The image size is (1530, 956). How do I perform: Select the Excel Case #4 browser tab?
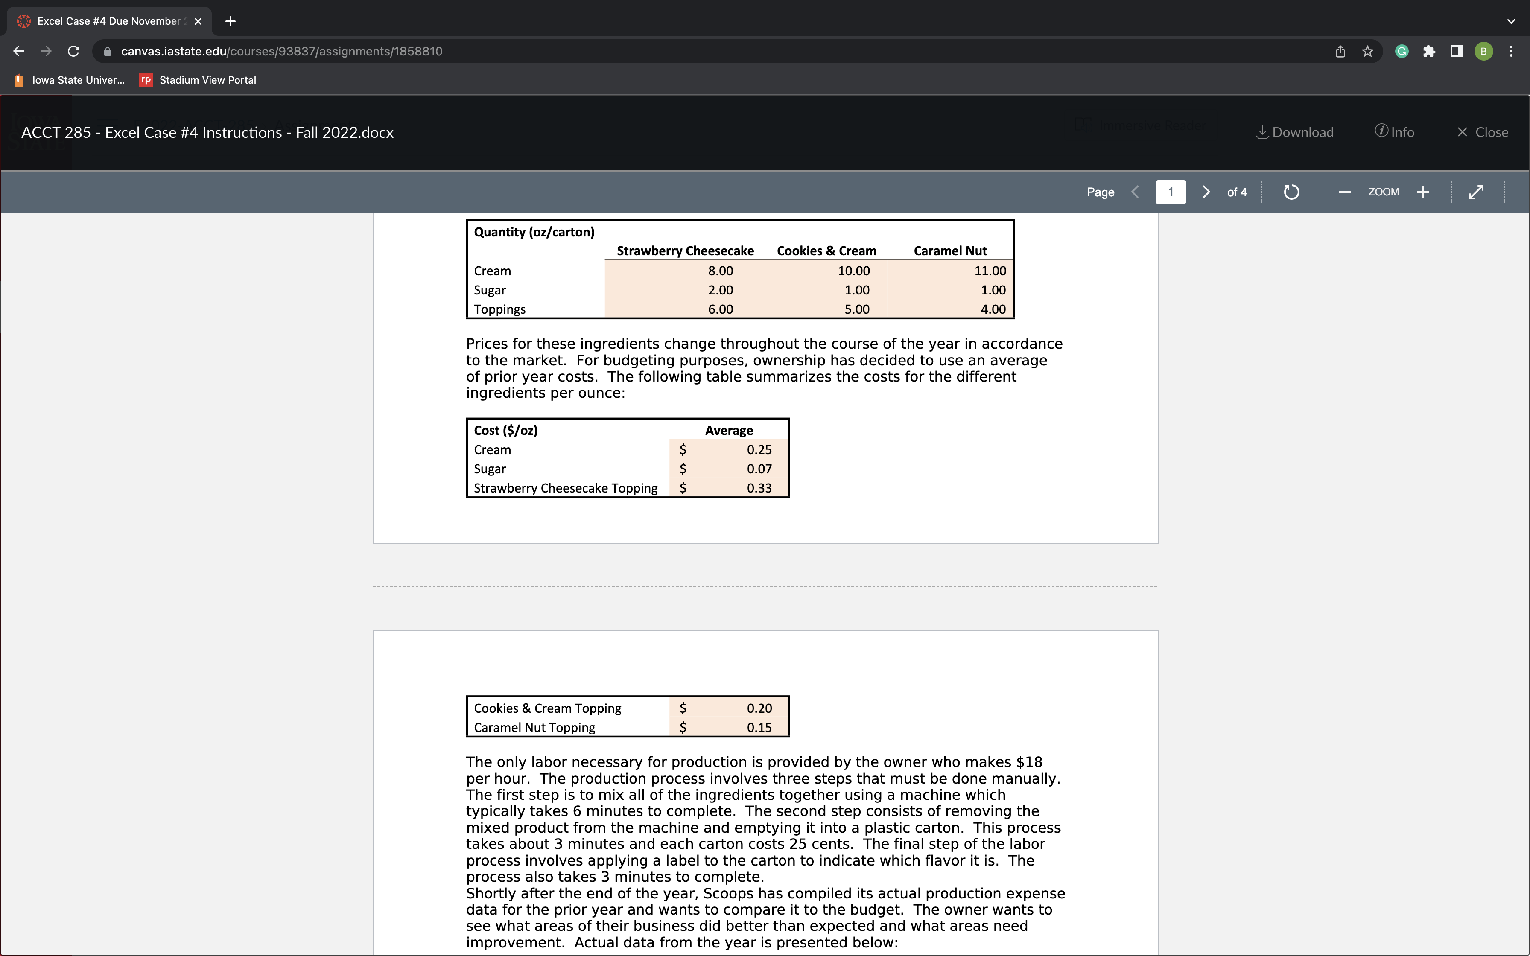109,21
